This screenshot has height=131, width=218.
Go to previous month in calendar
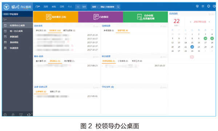[190, 22]
